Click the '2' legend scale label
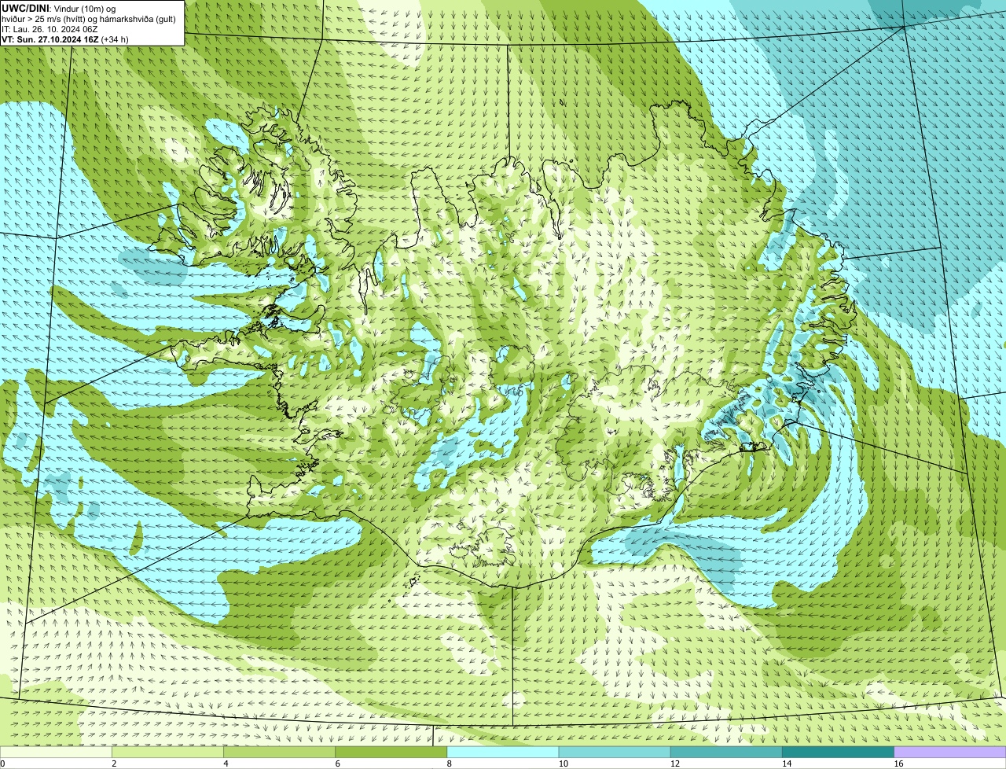Viewport: 1006px width, 769px height. point(114,763)
